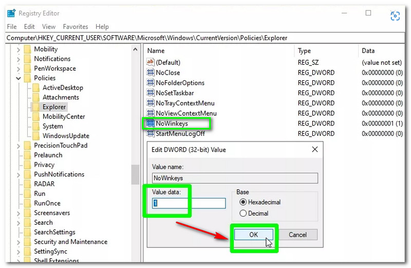Open the Edit menu
This screenshot has width=411, height=268.
click(x=29, y=27)
